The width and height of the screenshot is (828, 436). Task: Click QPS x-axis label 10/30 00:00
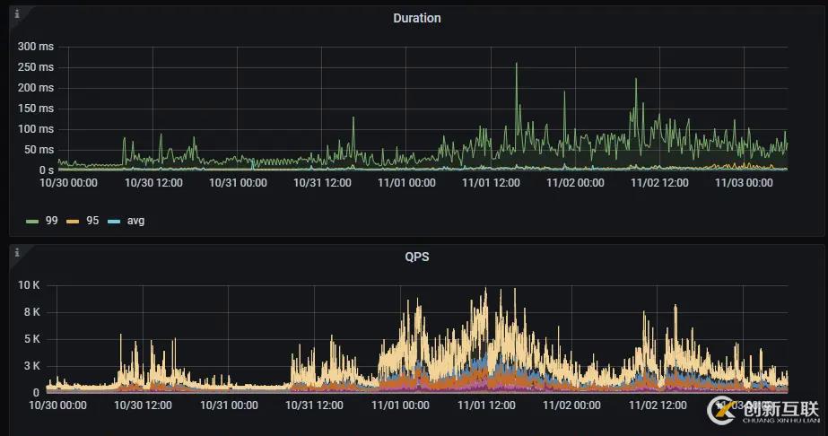pos(57,405)
